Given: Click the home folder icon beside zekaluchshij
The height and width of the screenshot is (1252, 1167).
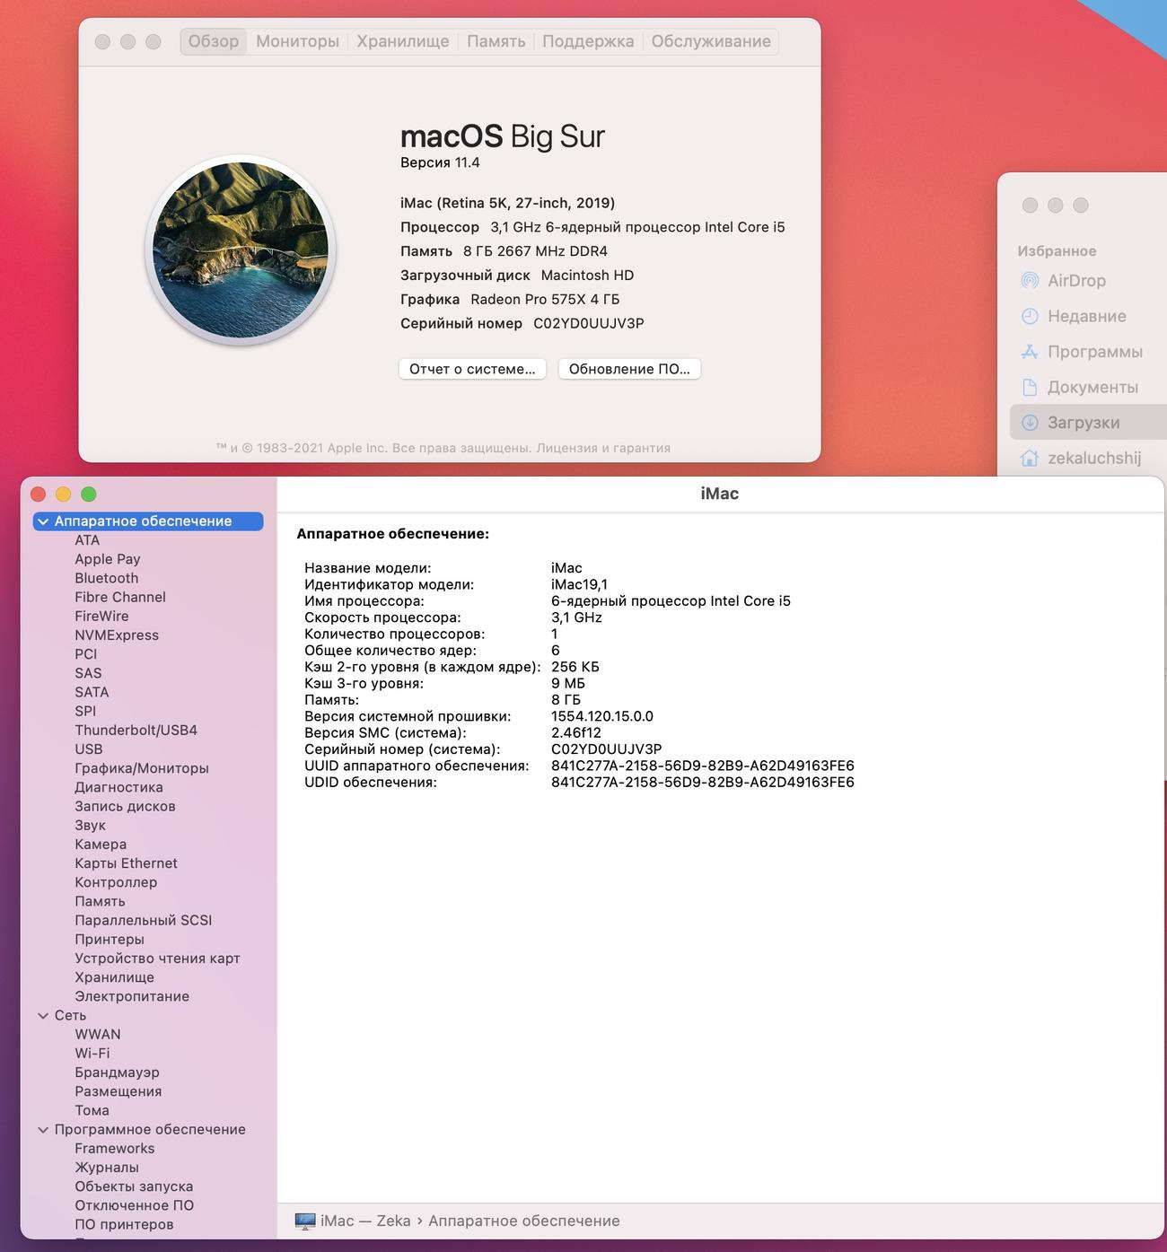Looking at the screenshot, I should click(x=1030, y=458).
